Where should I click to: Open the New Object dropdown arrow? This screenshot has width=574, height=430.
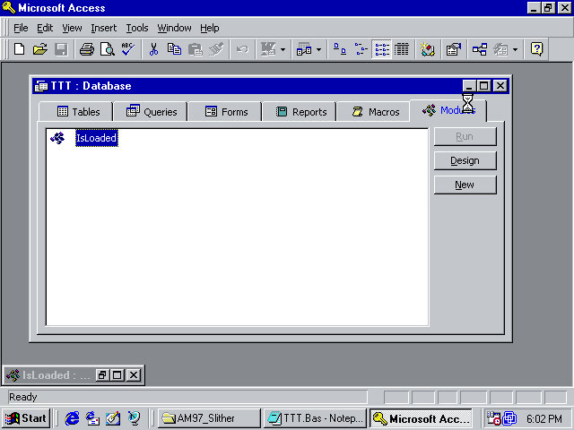515,49
